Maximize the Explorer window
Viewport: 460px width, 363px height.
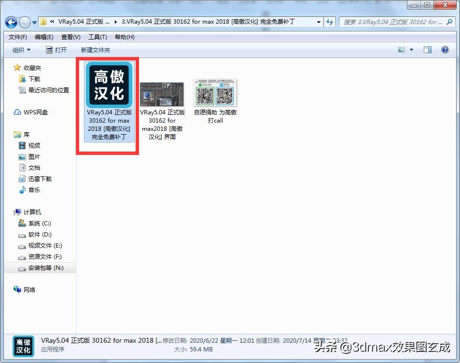tap(427, 5)
